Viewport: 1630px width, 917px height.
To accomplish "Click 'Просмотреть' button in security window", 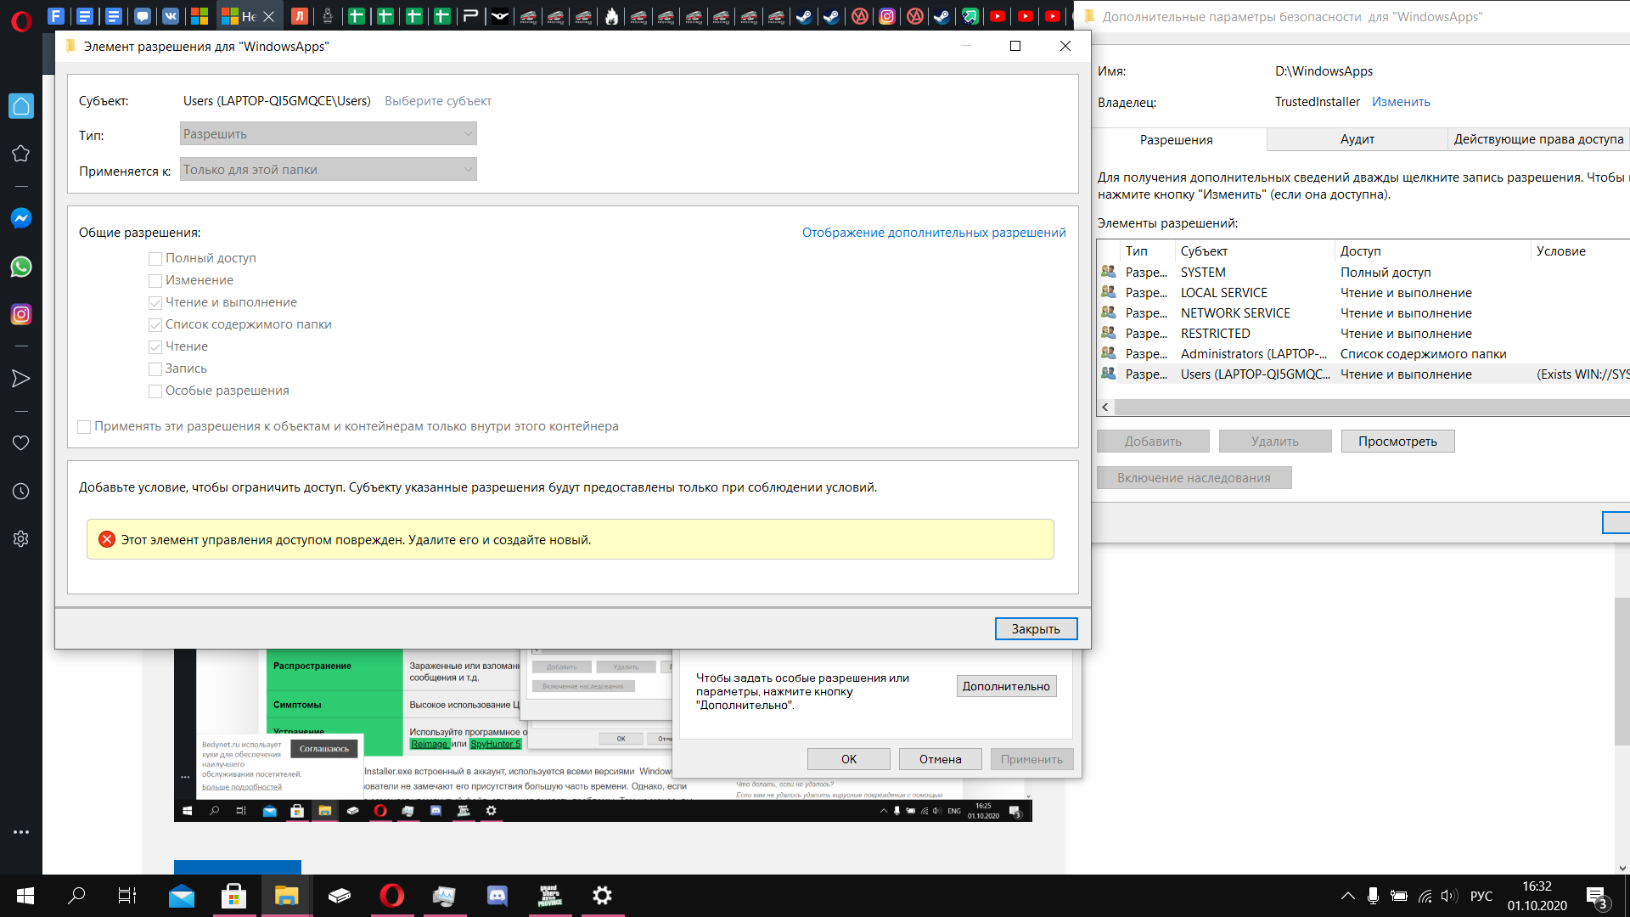I will click(x=1397, y=442).
